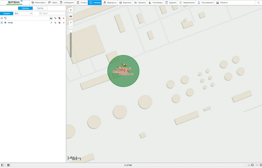This screenshot has width=262, height=168.
Task: Uncheck the Ангар geofence checkbox
Action: tap(2, 23)
